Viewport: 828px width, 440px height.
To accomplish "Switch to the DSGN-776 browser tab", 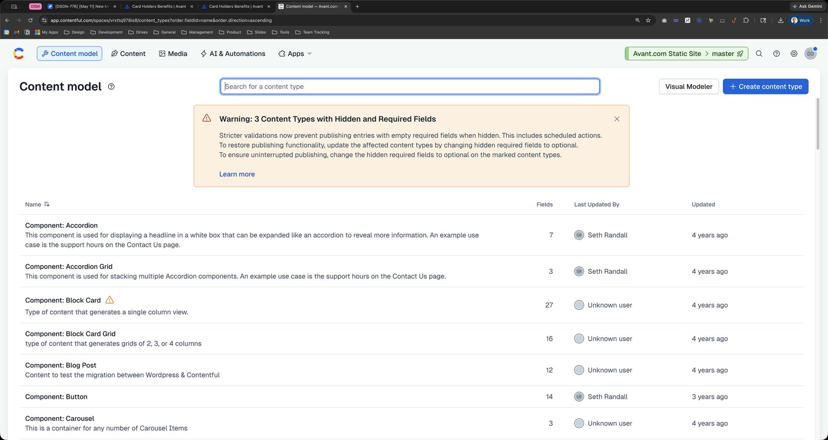I will coord(82,6).
